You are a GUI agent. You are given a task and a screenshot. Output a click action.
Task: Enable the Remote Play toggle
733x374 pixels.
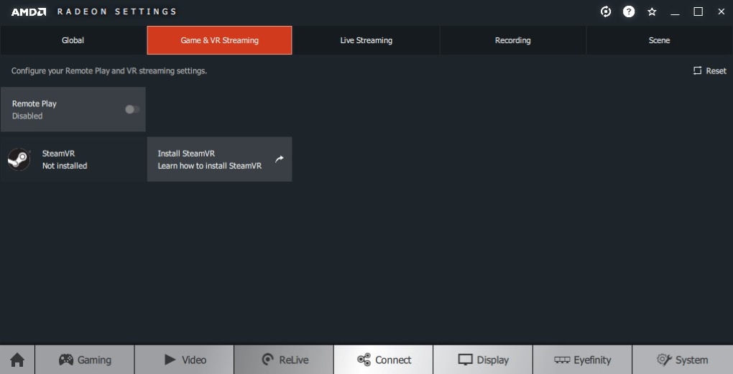132,109
